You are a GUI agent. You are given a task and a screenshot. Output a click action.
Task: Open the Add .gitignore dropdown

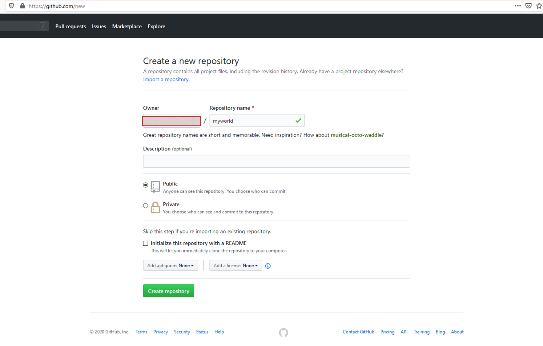(171, 265)
